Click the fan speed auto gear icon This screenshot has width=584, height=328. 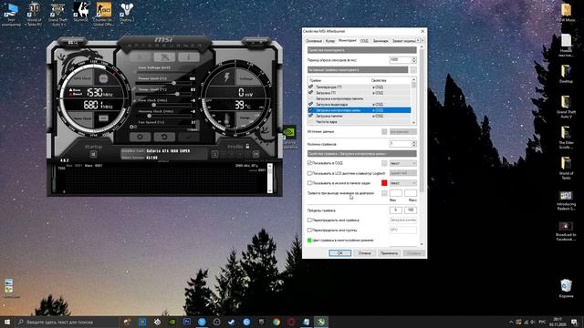pyautogui.click(x=131, y=127)
